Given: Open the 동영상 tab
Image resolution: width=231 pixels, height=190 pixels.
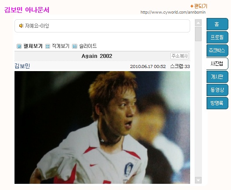Looking at the screenshot, I should point(217,90).
